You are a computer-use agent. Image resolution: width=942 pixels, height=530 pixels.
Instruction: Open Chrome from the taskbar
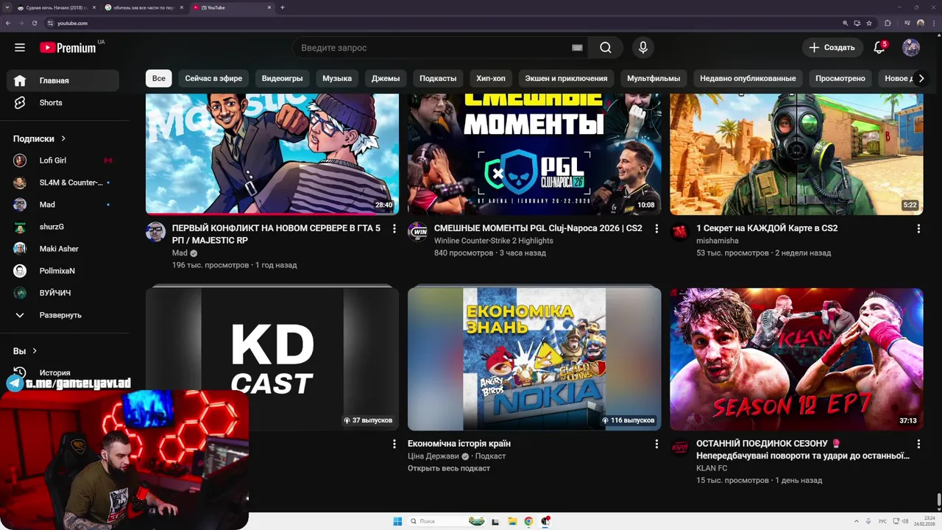(x=528, y=521)
